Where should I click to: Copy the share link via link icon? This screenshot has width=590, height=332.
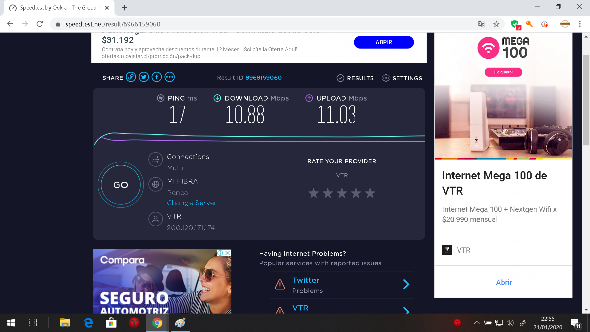[131, 77]
